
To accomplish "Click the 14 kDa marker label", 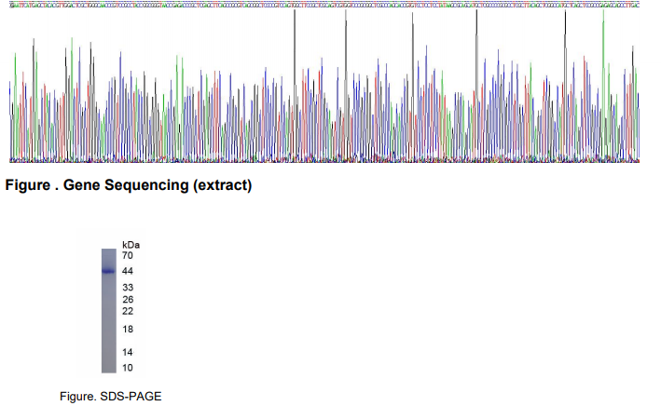I will (x=129, y=352).
